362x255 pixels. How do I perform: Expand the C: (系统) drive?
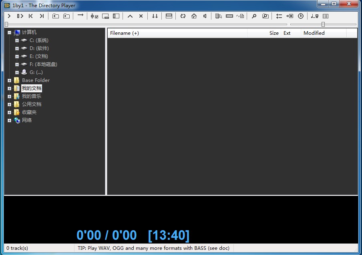(17, 40)
